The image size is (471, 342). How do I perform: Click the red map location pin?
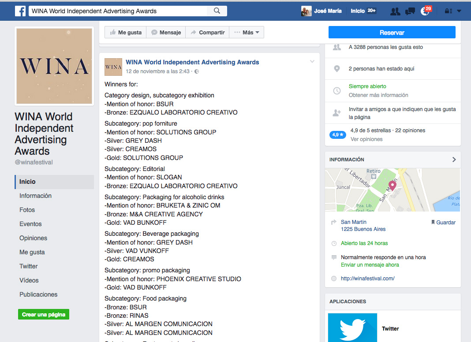392,186
